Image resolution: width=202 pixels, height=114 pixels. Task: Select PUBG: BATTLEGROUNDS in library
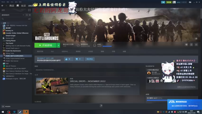[16, 56]
